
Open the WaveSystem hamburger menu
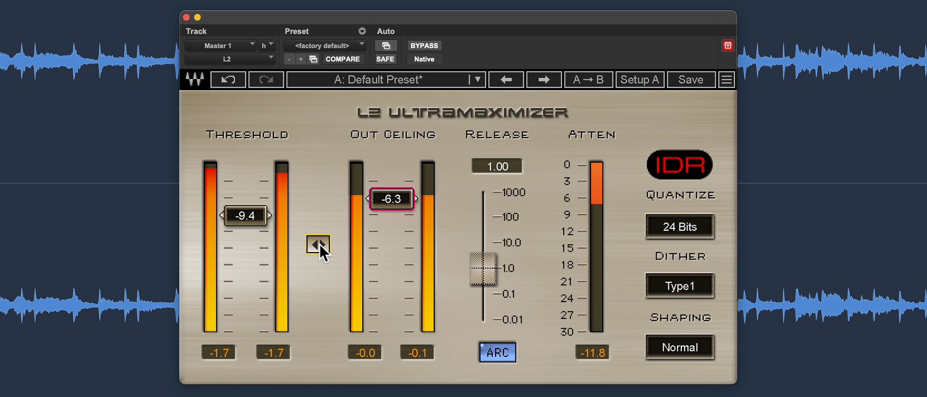click(726, 79)
